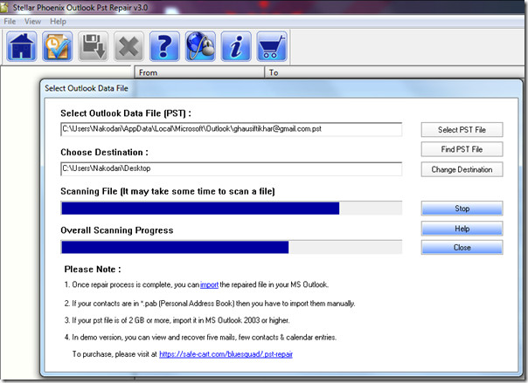Image resolution: width=528 pixels, height=383 pixels.
Task: Click the Home toolbar icon
Action: coord(22,46)
